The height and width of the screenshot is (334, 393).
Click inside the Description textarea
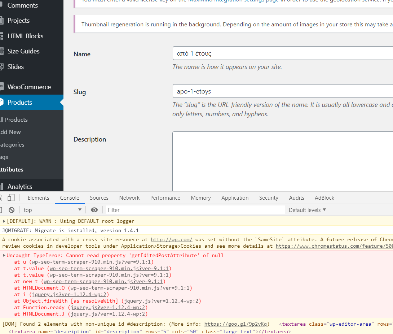(x=283, y=161)
